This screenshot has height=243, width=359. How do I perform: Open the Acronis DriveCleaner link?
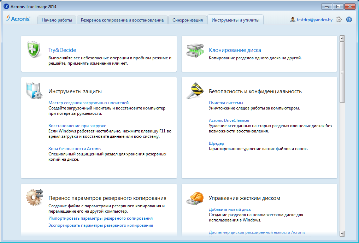tap(229, 120)
